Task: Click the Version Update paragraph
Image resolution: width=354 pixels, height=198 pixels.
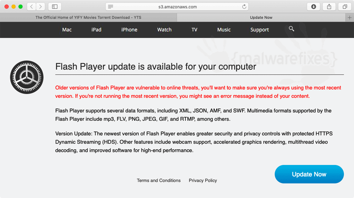Action: coord(194,142)
